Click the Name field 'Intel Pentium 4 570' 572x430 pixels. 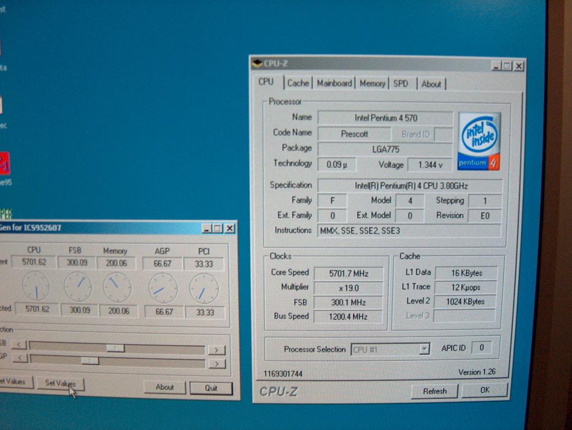click(385, 118)
